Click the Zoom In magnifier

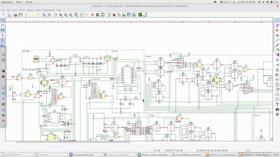coord(61,15)
